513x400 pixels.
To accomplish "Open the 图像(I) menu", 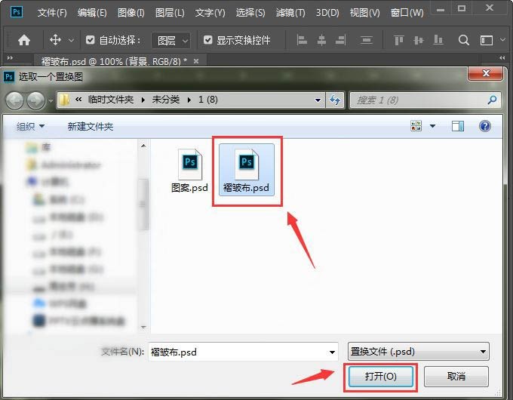I will click(x=131, y=12).
